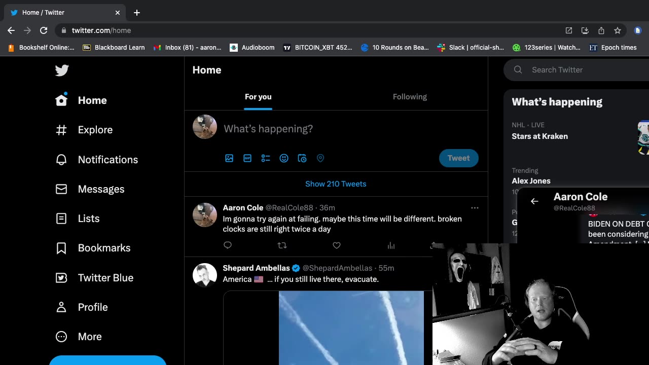Open the @RealCole88 handle in the tweet

(290, 208)
